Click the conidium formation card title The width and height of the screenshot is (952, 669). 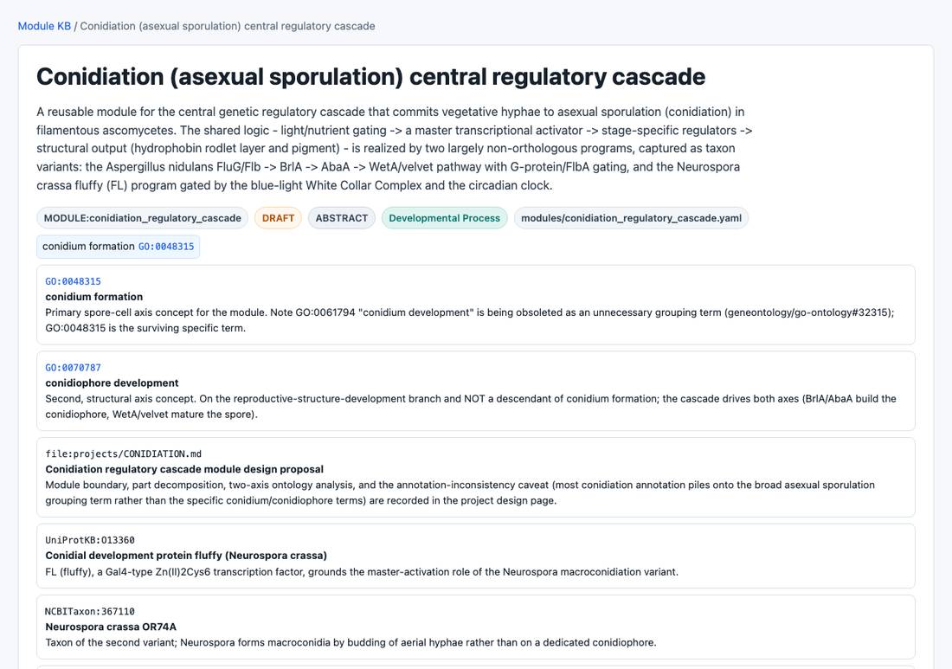94,297
